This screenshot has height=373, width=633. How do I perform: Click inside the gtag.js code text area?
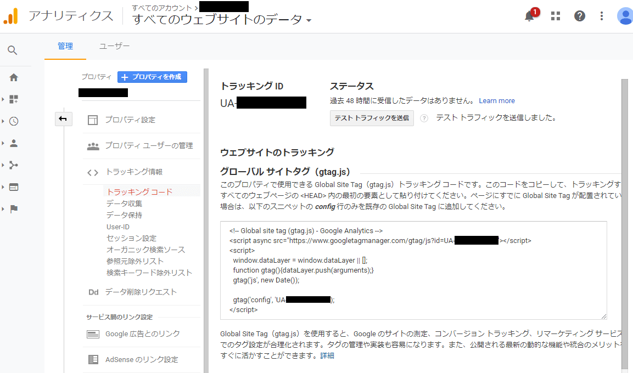click(413, 270)
